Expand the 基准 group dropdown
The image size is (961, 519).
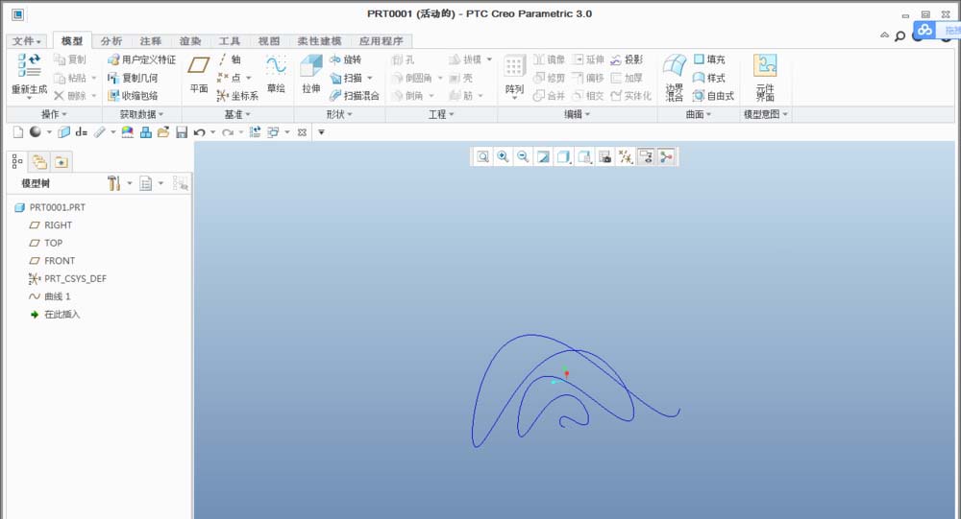click(x=237, y=114)
